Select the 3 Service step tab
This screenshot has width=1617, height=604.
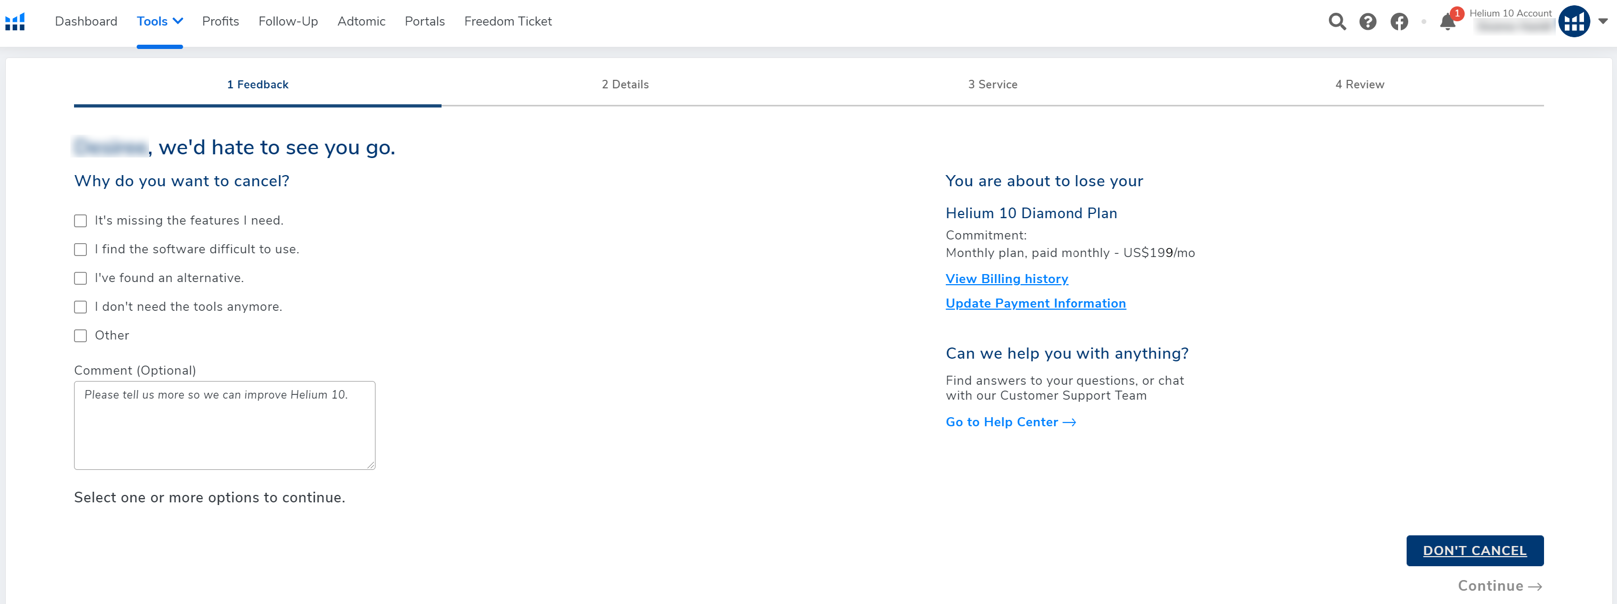pos(992,84)
